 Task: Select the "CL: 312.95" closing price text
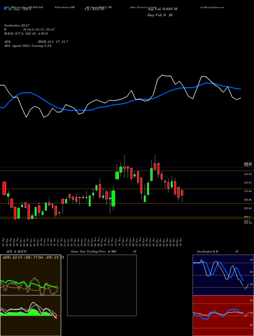(x=94, y=10)
